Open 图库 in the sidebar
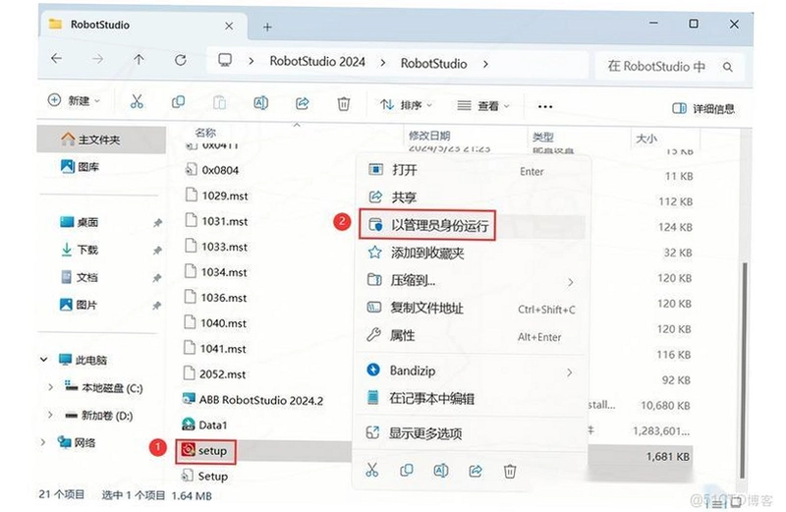Viewport: 786px width, 512px height. tap(81, 166)
